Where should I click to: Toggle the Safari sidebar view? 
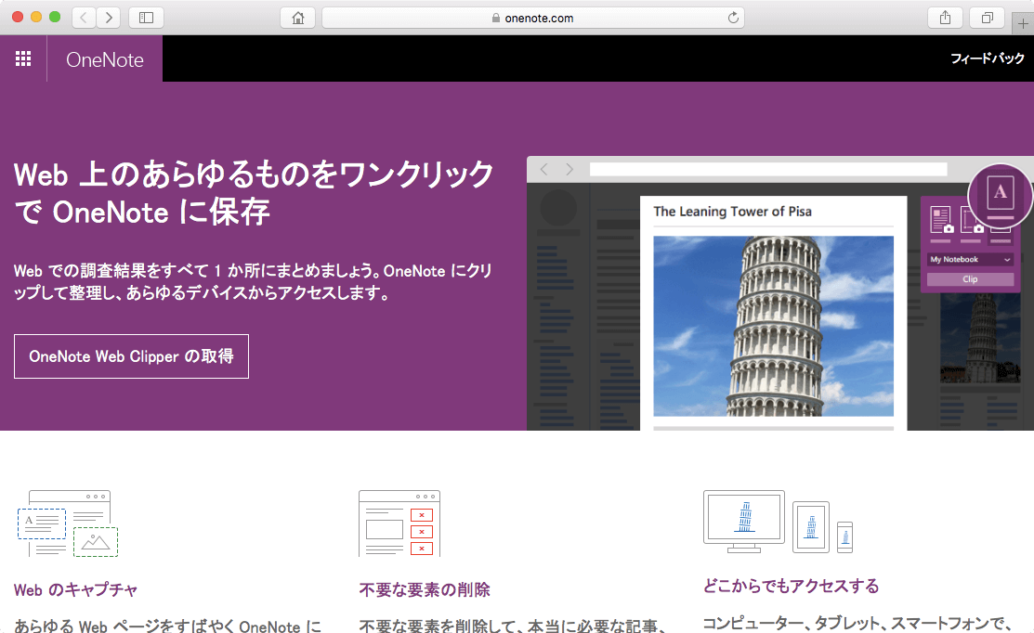pyautogui.click(x=146, y=17)
